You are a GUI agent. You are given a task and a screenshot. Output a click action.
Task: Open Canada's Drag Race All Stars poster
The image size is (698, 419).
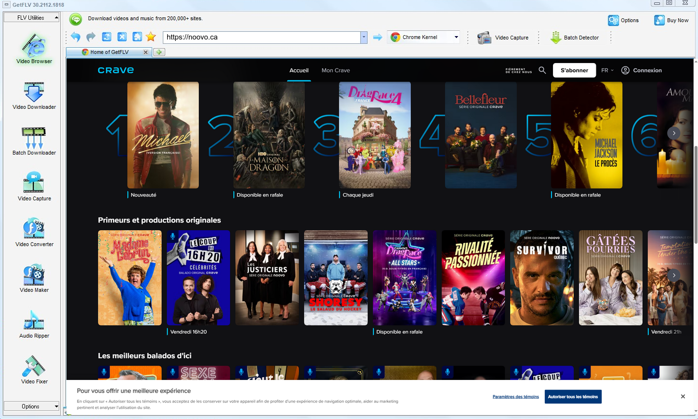pyautogui.click(x=405, y=278)
